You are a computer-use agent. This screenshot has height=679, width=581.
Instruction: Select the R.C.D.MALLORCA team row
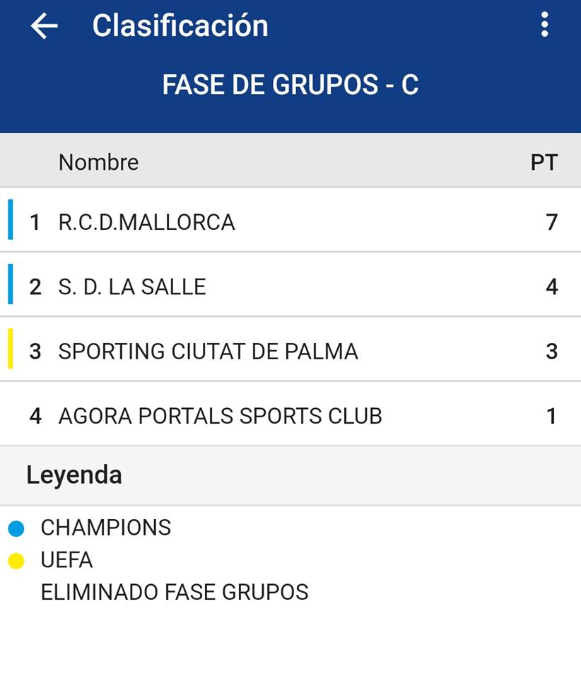click(x=146, y=222)
